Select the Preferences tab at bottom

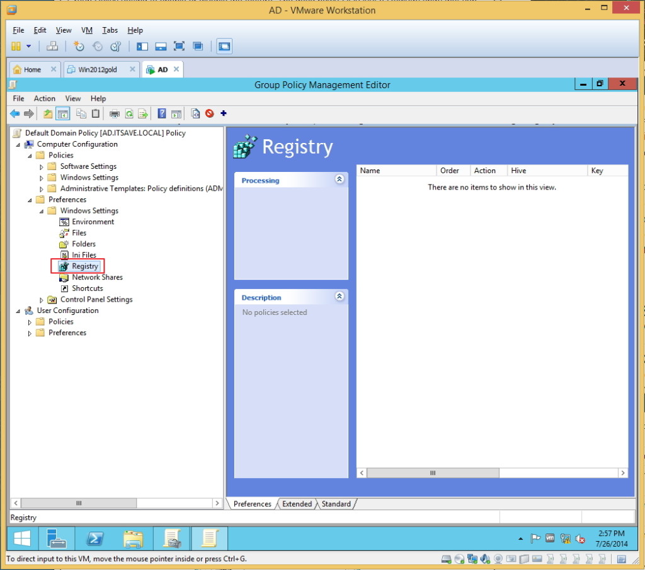[x=252, y=504]
